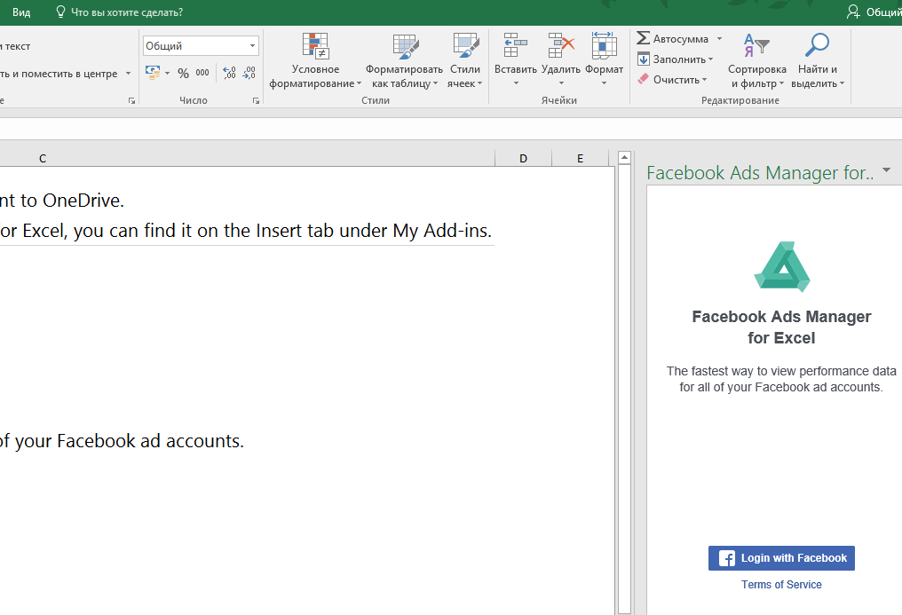This screenshot has width=902, height=615.
Task: Click the Что вы хотите сделать search box
Action: pyautogui.click(x=118, y=12)
